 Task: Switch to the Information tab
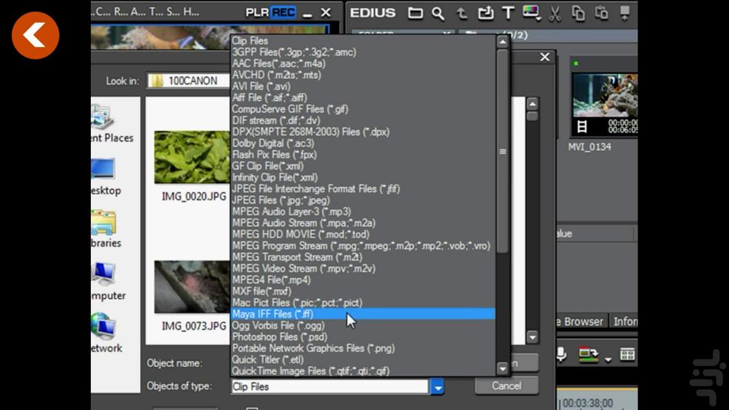click(627, 321)
